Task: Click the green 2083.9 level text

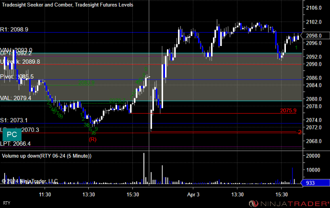Action: 86,82
